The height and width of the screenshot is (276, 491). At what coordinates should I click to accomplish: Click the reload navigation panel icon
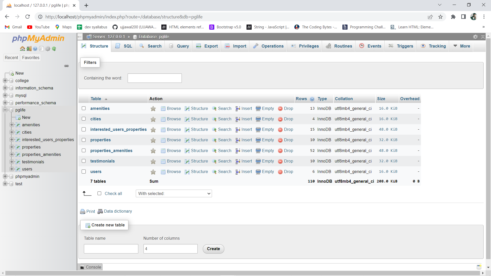tap(54, 49)
